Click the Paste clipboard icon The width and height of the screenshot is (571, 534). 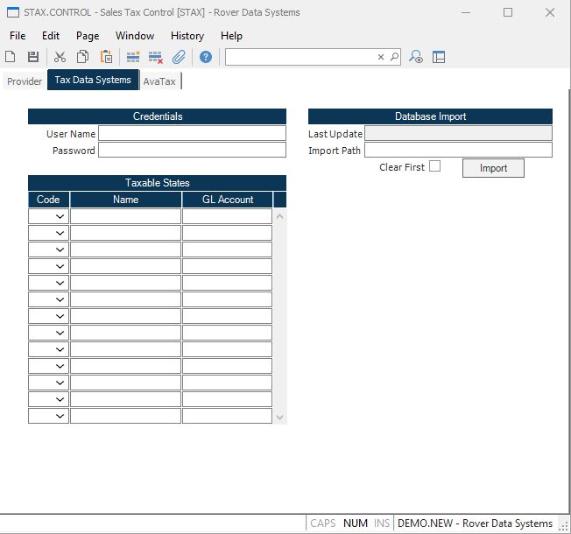click(106, 57)
